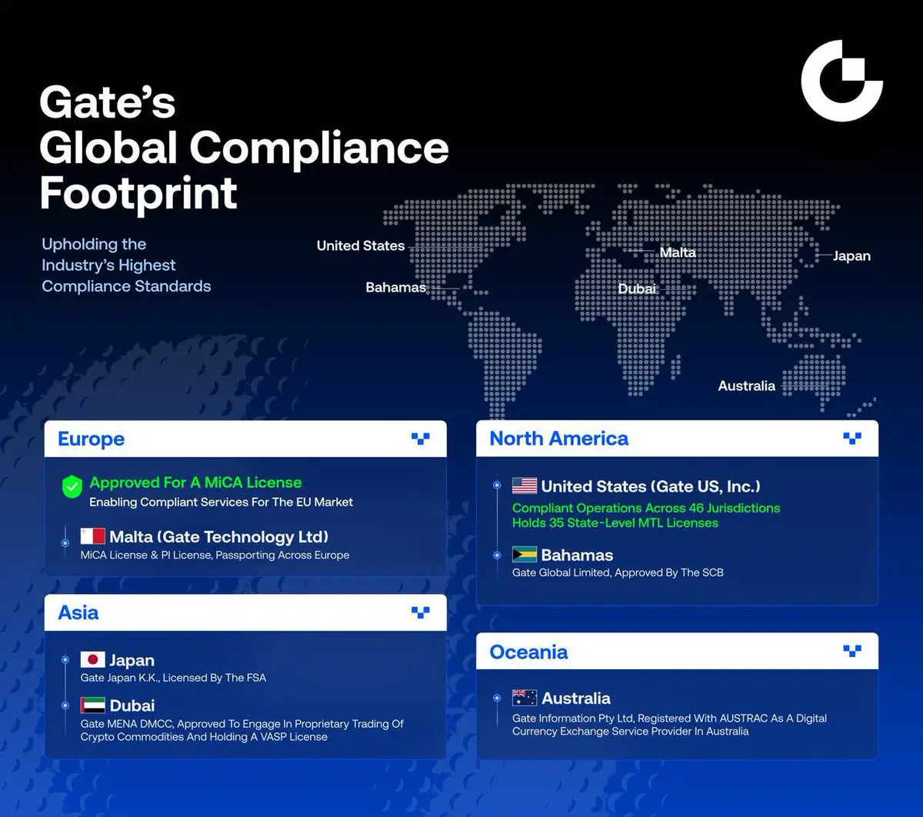The width and height of the screenshot is (923, 817).
Task: Click the Malta map label
Action: [678, 252]
